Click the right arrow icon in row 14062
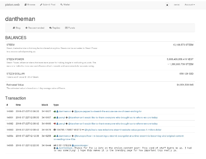 click(x=67, y=124)
